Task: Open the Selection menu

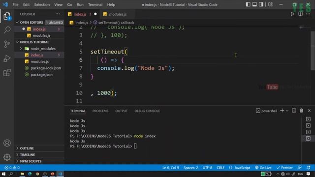Action: (42, 4)
